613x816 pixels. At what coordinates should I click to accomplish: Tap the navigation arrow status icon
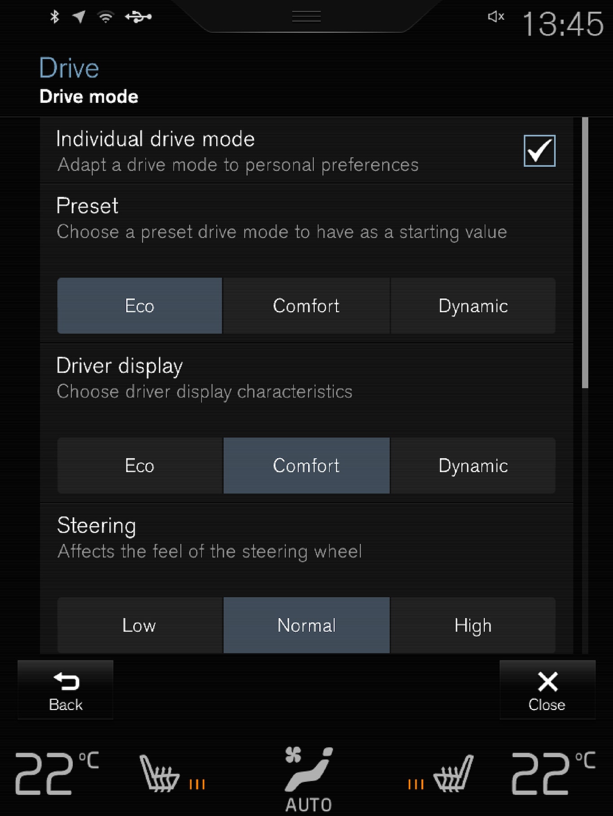point(79,17)
